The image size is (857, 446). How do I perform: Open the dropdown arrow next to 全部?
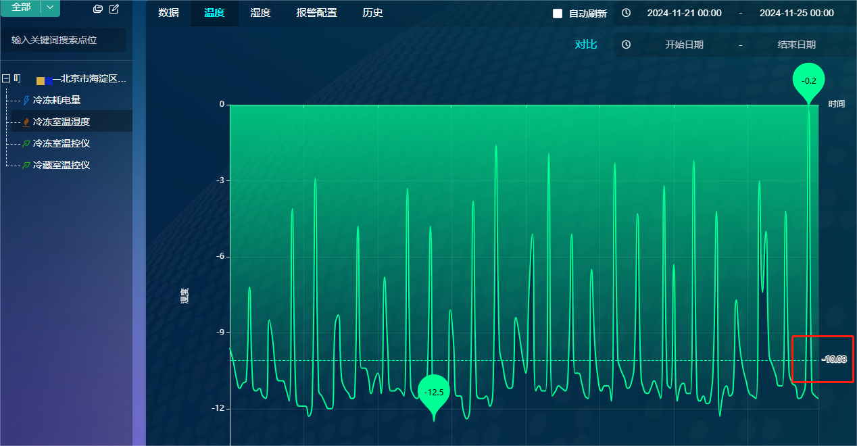50,7
